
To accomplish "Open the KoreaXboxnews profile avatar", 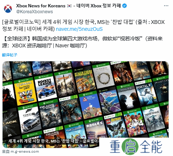I will tap(8, 9).
